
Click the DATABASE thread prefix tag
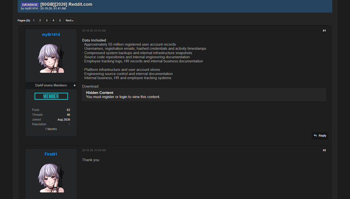coord(30,5)
